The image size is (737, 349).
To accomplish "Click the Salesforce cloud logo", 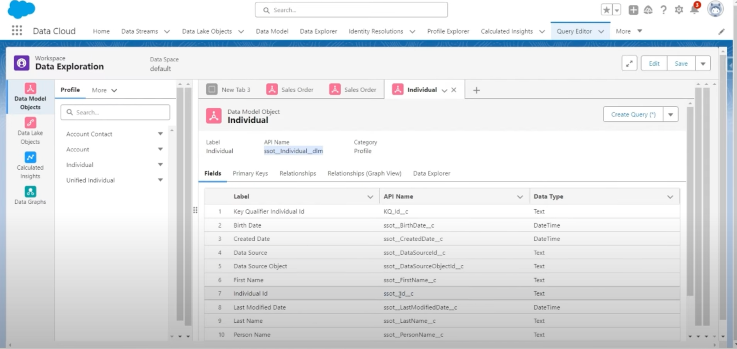I will [21, 9].
